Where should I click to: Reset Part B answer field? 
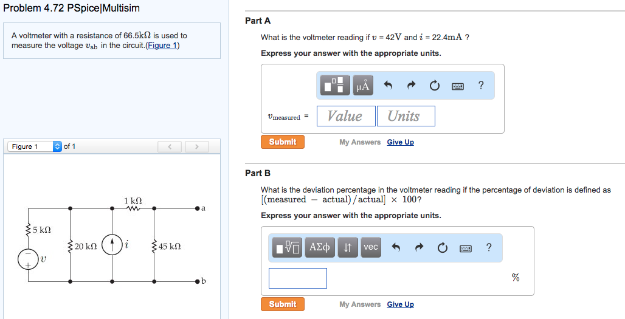pyautogui.click(x=443, y=248)
